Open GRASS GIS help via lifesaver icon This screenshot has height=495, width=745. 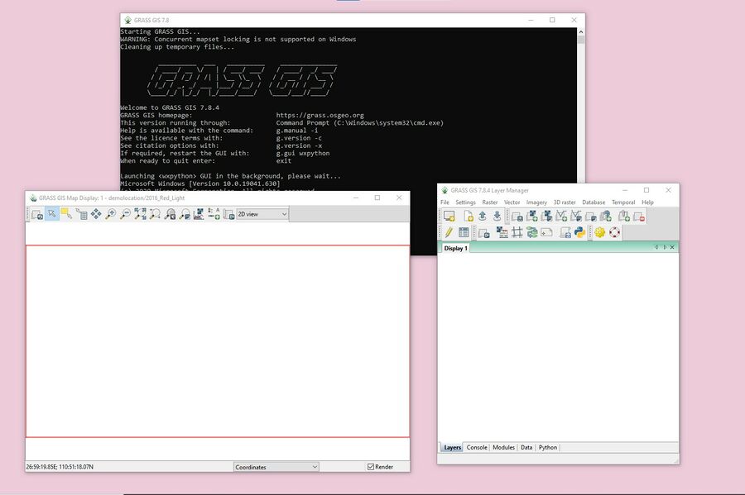614,232
